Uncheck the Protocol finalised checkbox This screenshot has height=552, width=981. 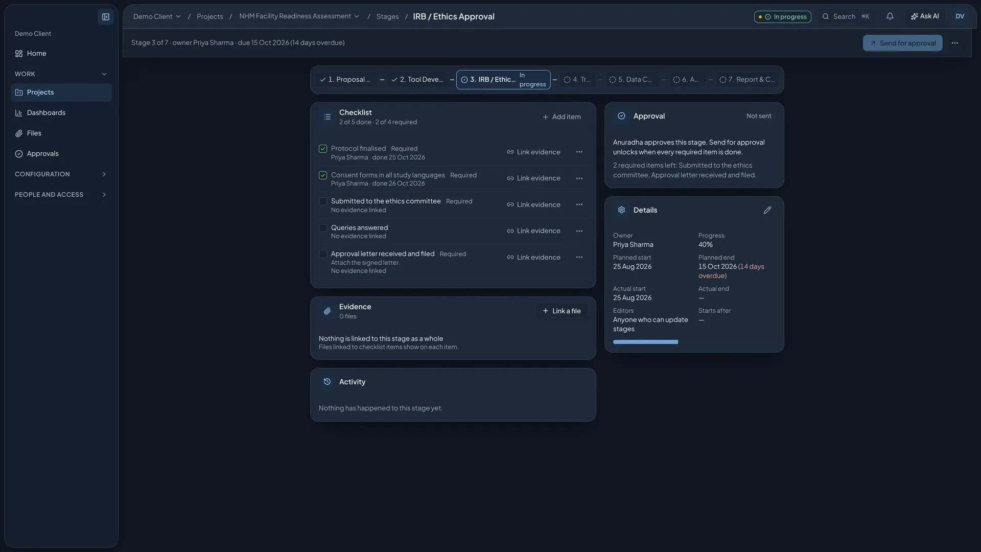coord(323,149)
